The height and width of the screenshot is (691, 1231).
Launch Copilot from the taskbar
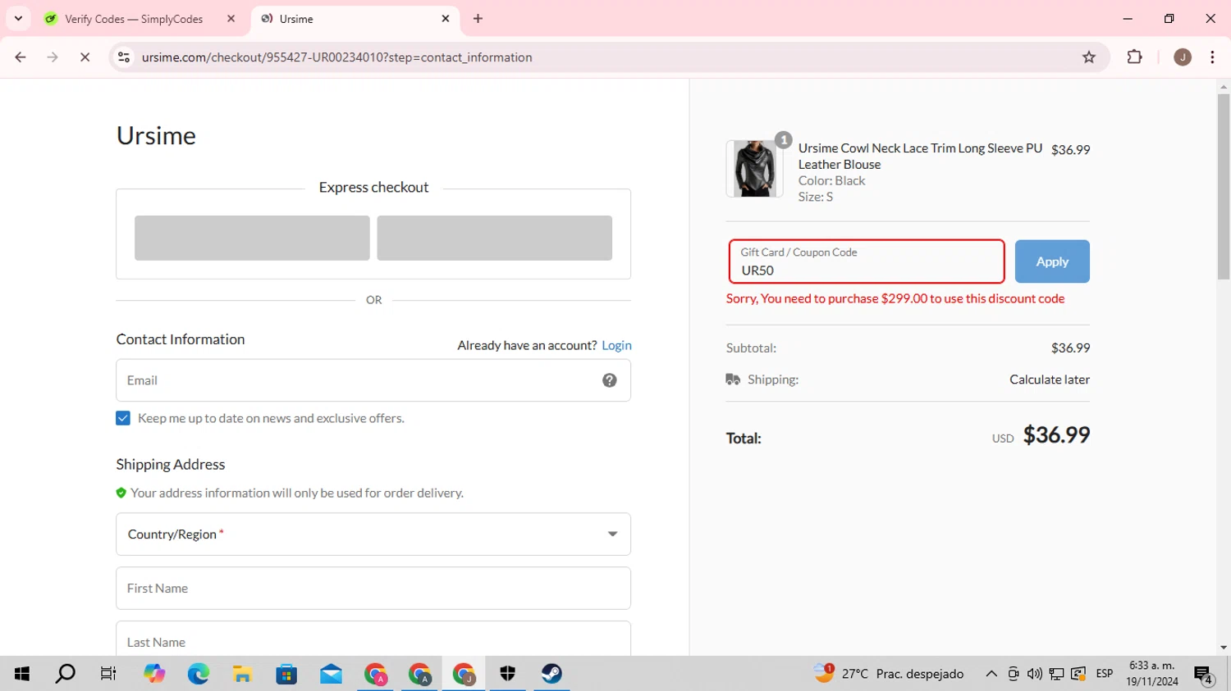[x=154, y=674]
